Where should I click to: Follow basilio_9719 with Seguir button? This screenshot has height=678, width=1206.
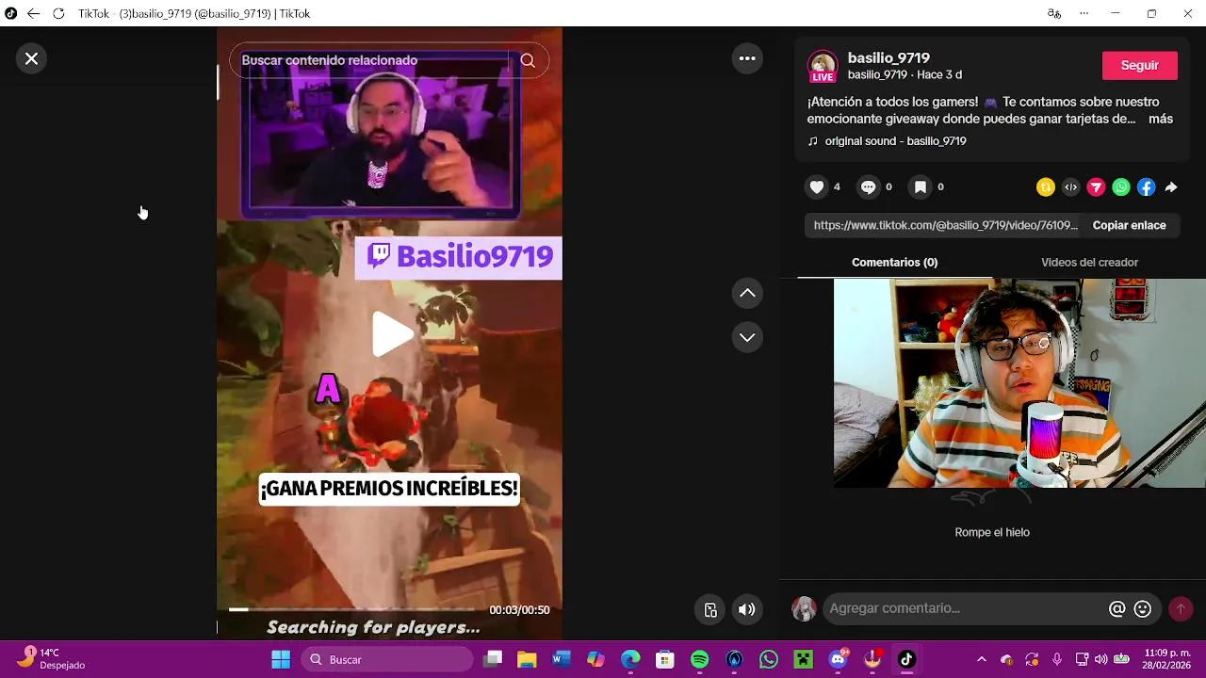[1140, 65]
